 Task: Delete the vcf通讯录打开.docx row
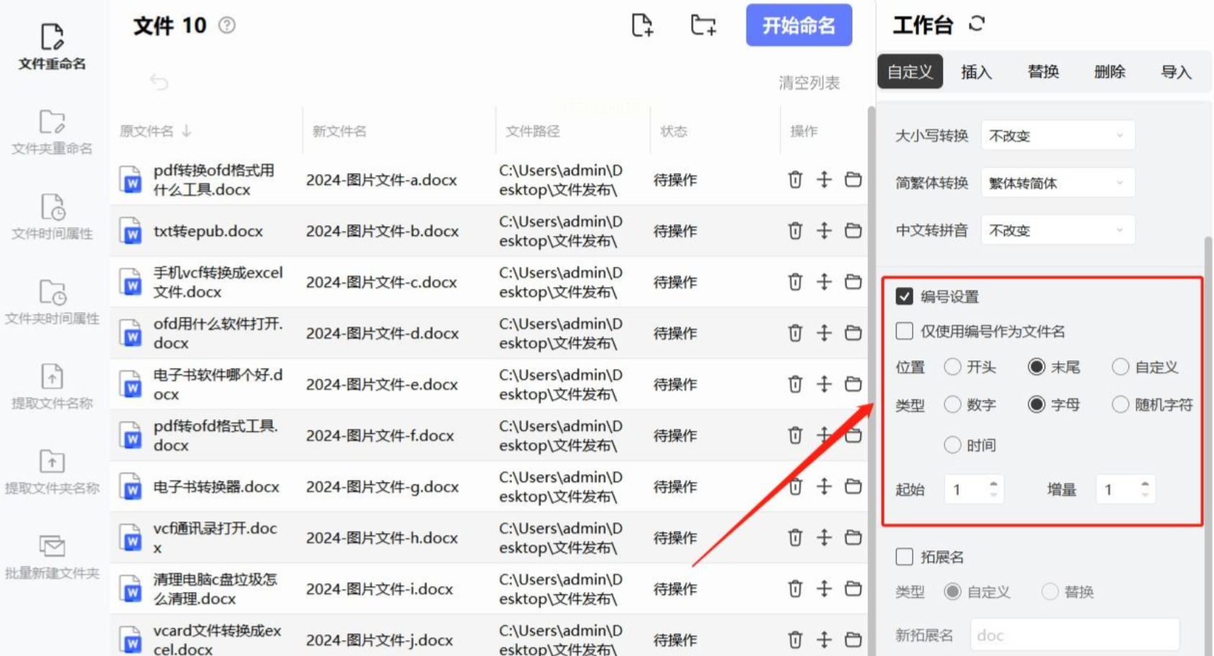[x=795, y=538]
